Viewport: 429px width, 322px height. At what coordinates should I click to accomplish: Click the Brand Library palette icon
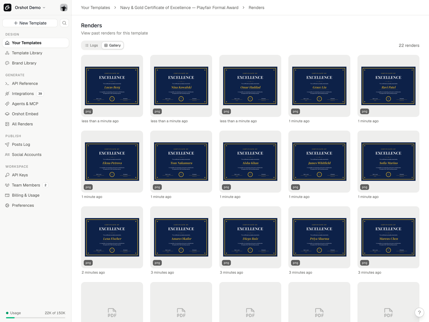(x=7, y=63)
